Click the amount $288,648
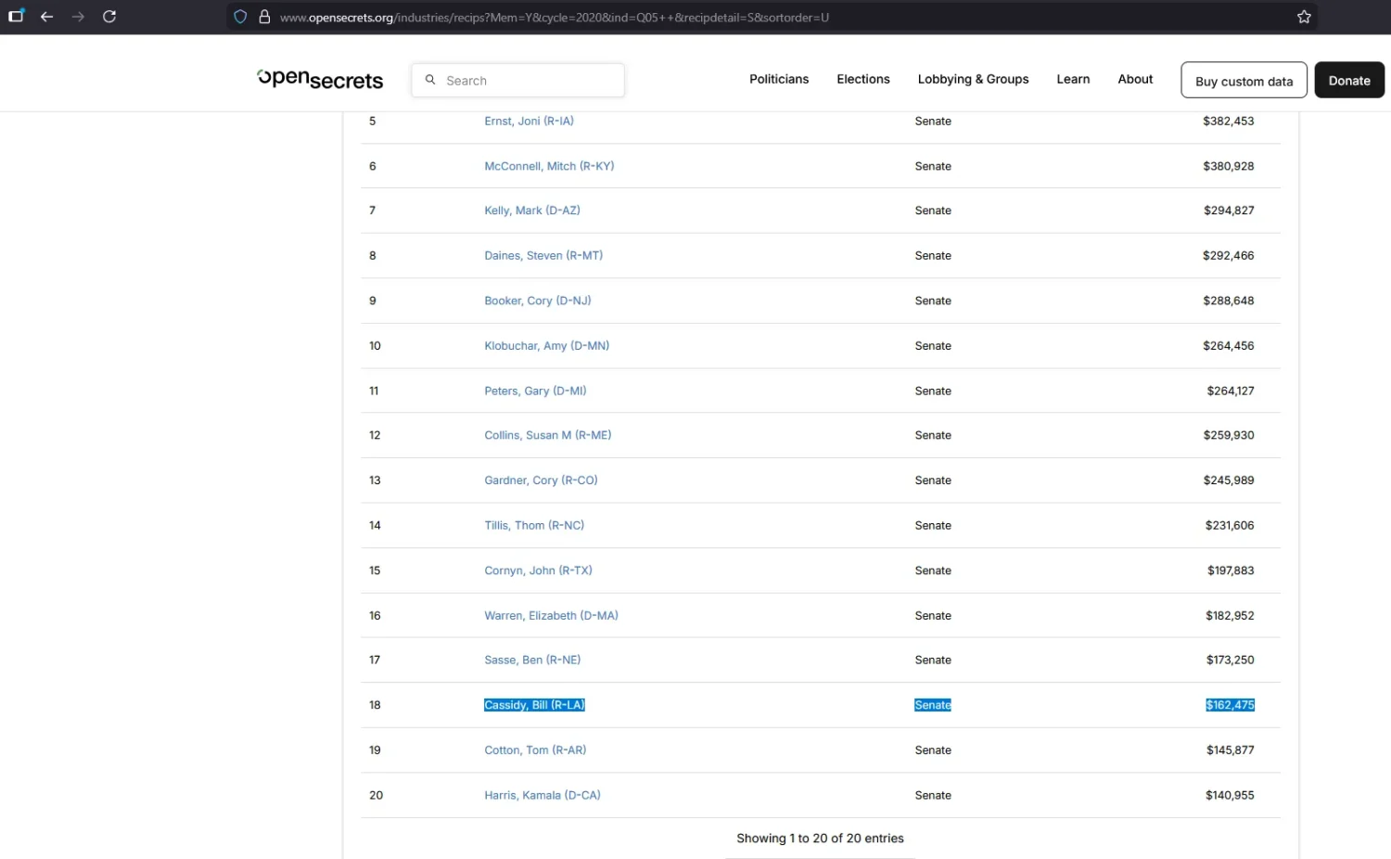This screenshot has width=1391, height=859. [x=1229, y=301]
